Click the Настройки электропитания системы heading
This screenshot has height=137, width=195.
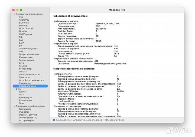pos(73,69)
